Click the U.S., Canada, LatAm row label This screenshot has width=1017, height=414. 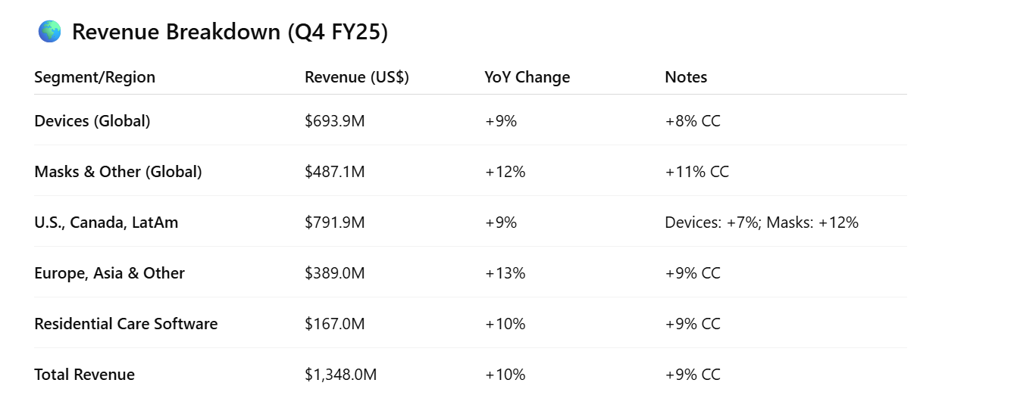pos(106,223)
